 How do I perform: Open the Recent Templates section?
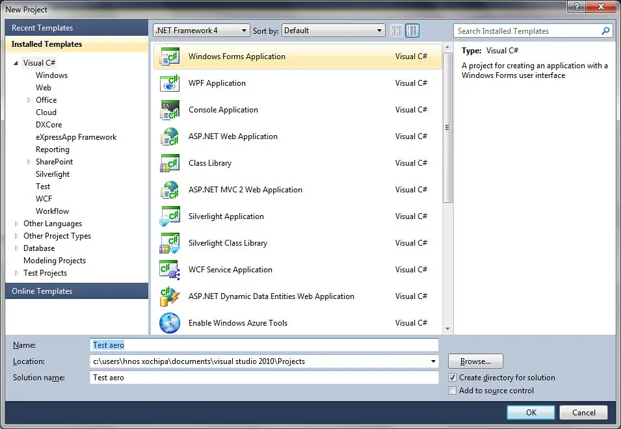click(x=77, y=28)
